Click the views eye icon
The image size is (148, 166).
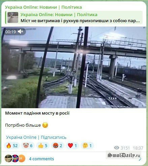point(117,148)
